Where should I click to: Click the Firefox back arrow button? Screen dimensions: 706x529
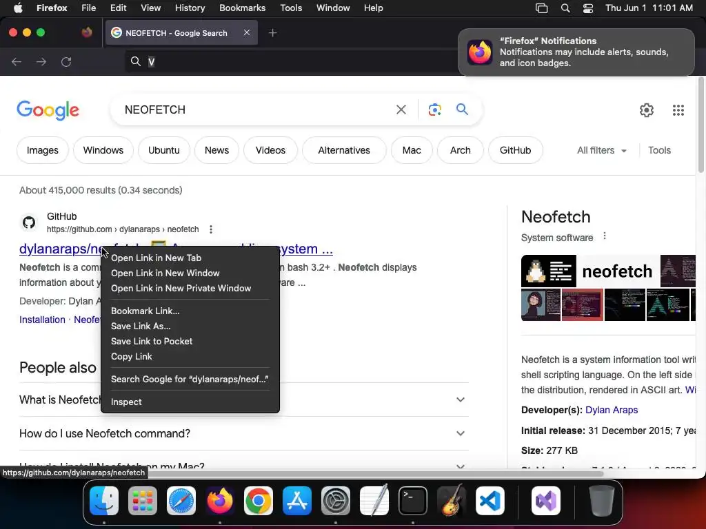(17, 61)
